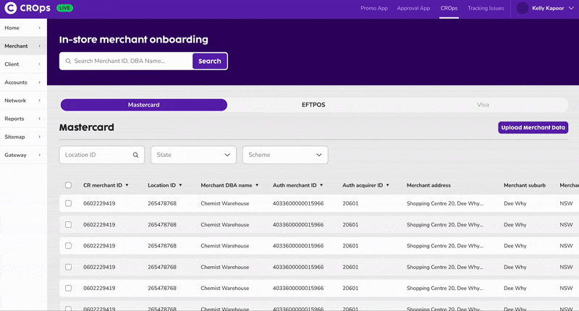
Task: Expand the Merchant sidebar chevron
Action: (x=40, y=46)
